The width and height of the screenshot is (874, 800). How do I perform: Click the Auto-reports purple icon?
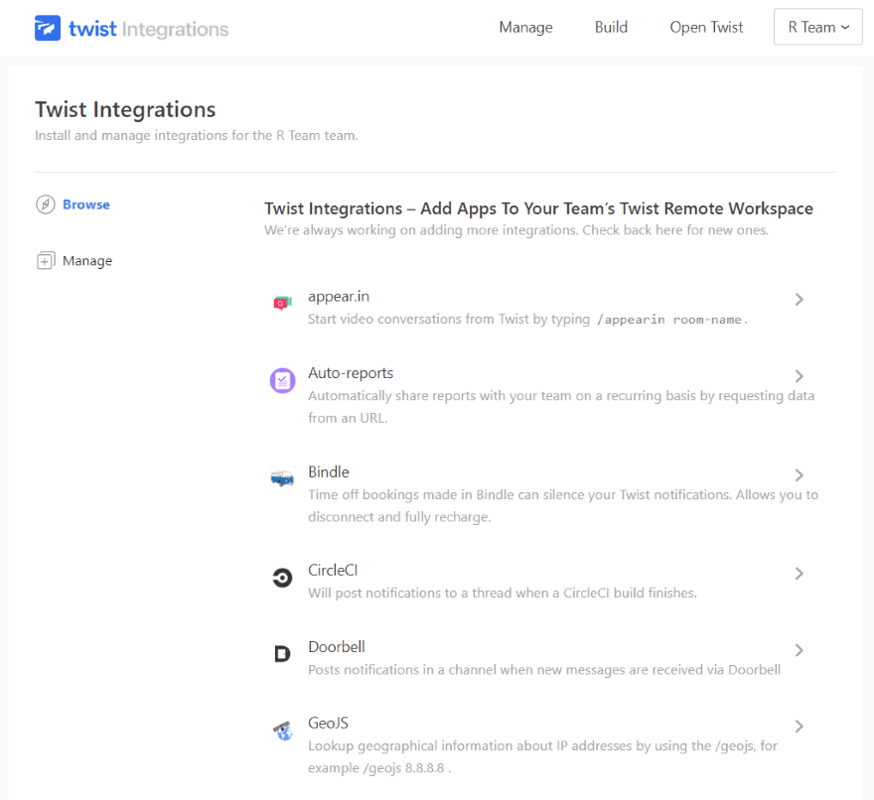tap(282, 380)
